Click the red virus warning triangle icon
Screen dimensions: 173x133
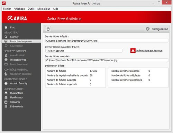[x=133, y=51]
